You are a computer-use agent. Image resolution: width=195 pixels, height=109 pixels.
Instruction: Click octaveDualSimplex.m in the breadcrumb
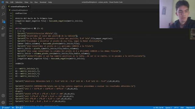coord(19,10)
